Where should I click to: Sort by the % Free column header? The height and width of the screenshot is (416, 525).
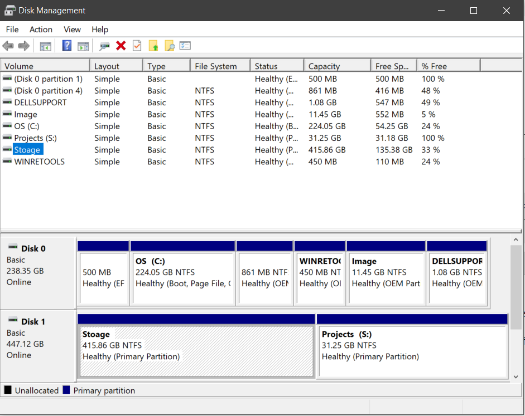pos(449,66)
